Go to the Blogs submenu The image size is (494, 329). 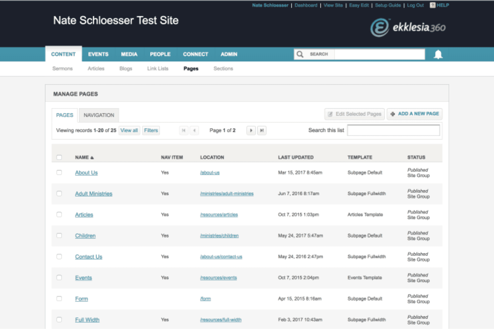(x=126, y=69)
